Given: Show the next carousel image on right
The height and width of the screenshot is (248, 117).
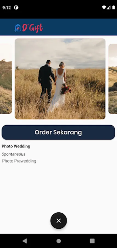Looking at the screenshot, I should (113, 79).
